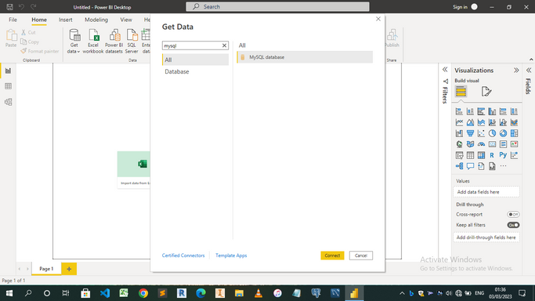This screenshot has width=535, height=301.
Task: Click Cancel in Get Data dialog
Action: pos(360,256)
